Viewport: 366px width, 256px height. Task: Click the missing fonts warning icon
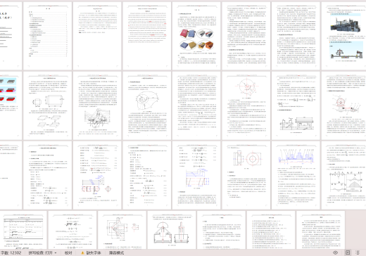(82, 252)
